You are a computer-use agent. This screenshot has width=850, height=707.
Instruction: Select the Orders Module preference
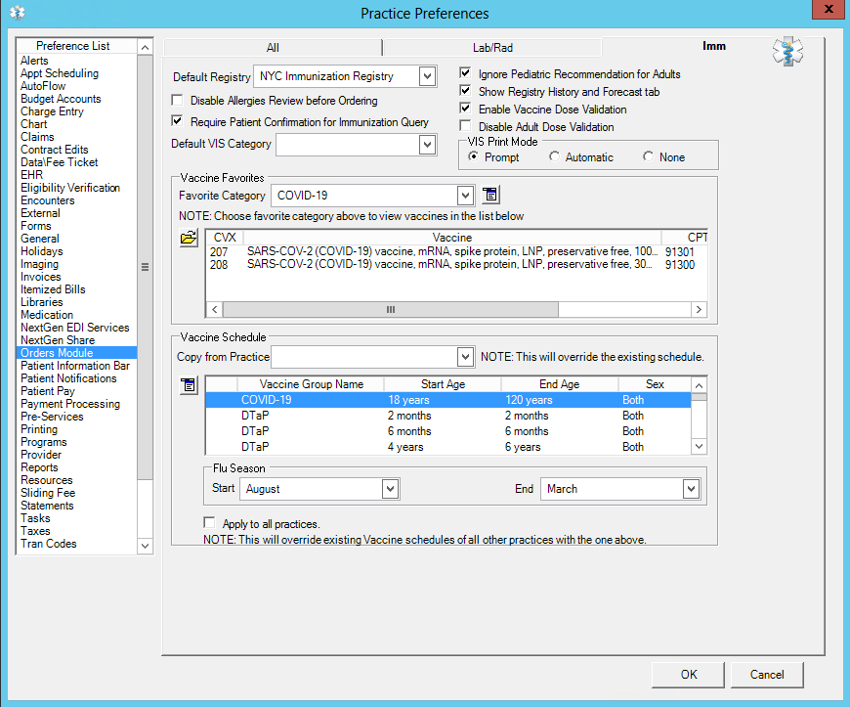point(76,353)
